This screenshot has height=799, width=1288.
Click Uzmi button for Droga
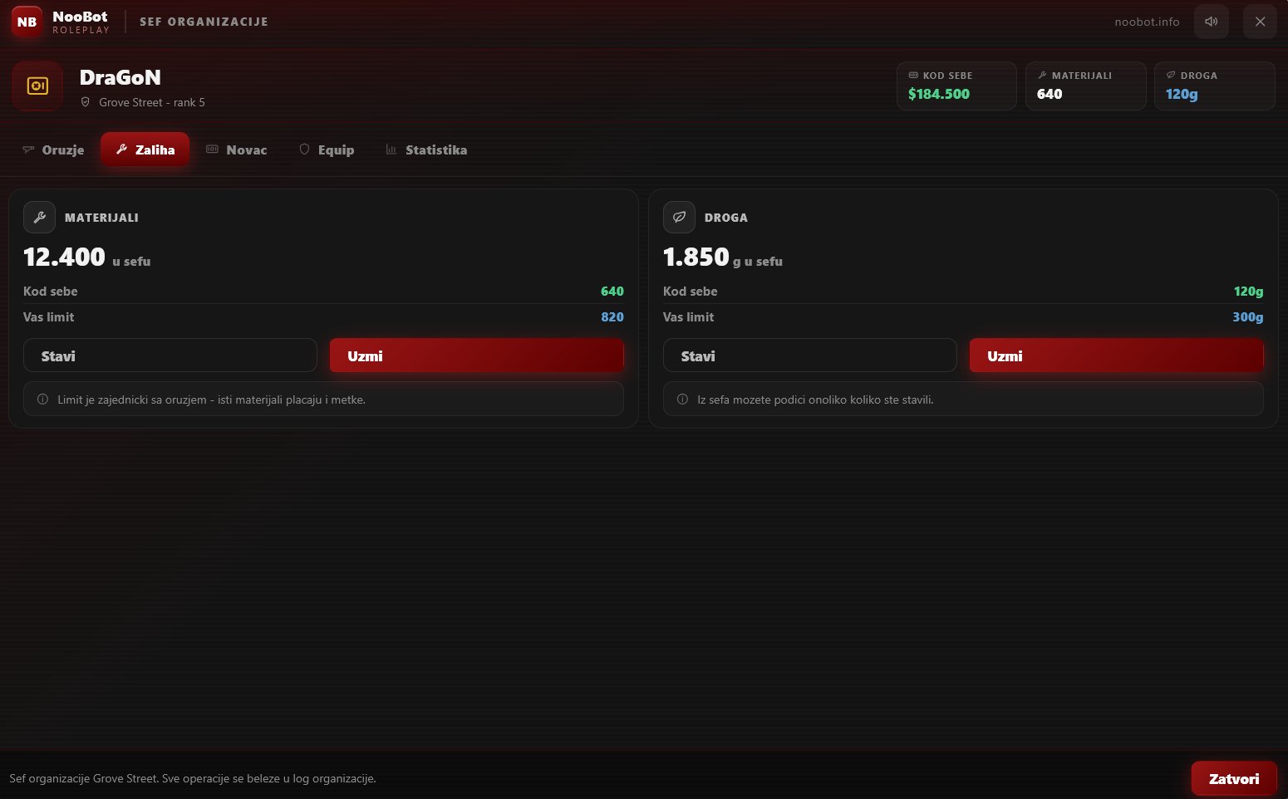click(1117, 355)
